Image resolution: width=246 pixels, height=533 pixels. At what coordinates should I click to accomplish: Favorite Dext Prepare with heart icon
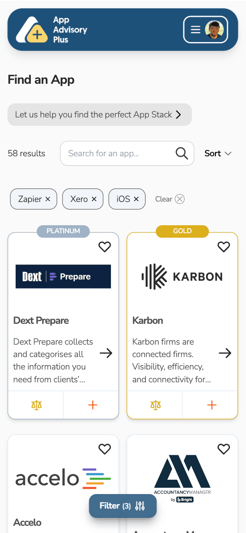[105, 247]
